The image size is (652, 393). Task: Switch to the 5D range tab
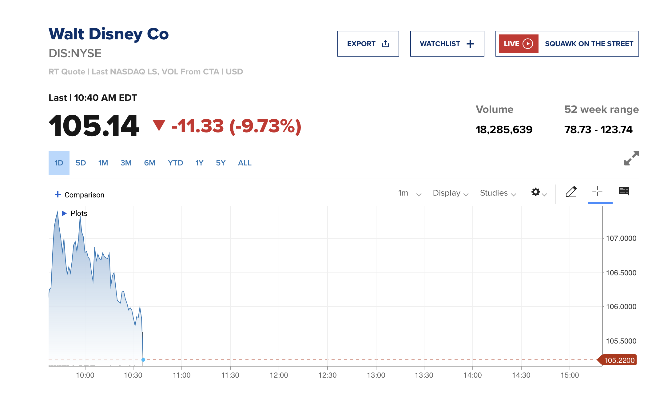81,163
